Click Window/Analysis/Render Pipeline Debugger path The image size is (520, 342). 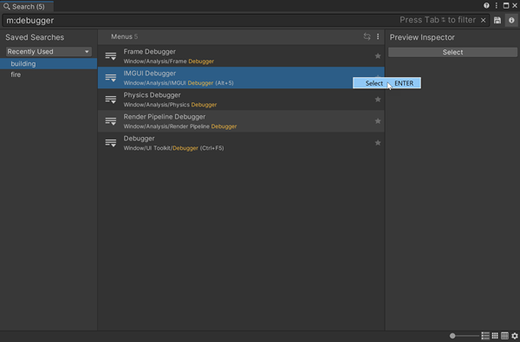tap(180, 126)
